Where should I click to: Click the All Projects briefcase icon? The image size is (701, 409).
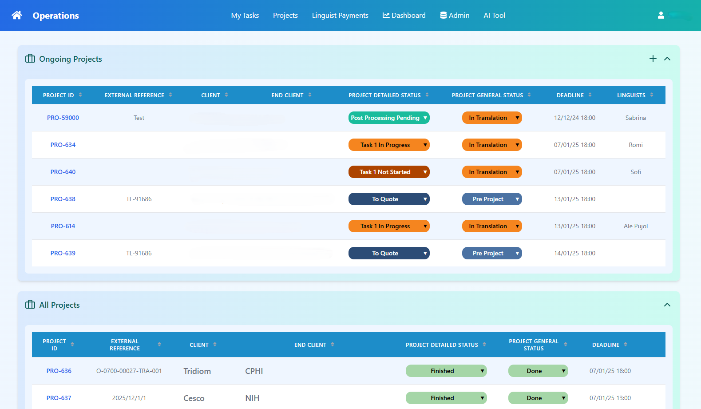pos(30,305)
